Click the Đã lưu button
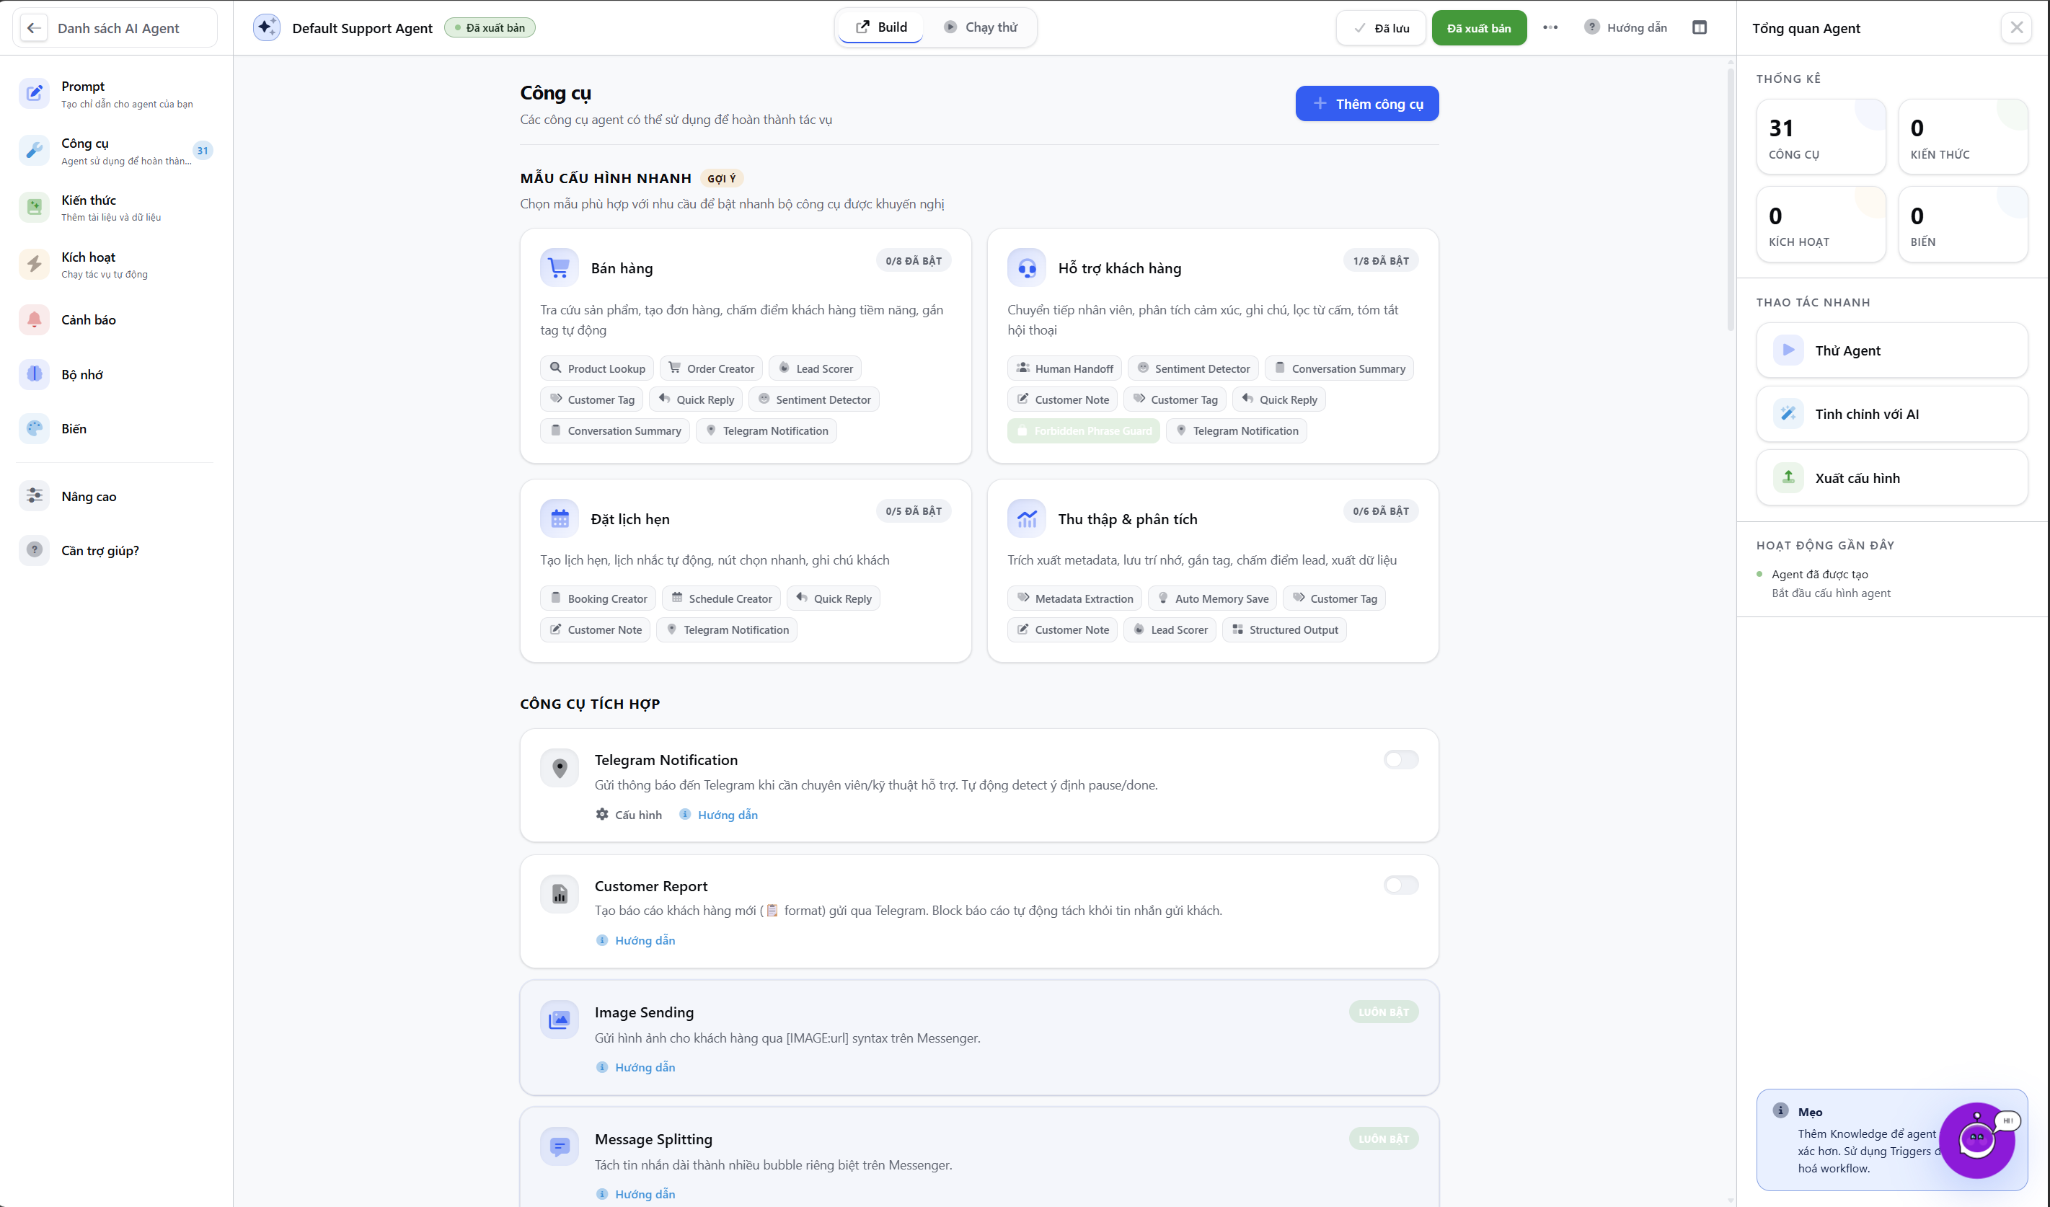 click(1381, 27)
